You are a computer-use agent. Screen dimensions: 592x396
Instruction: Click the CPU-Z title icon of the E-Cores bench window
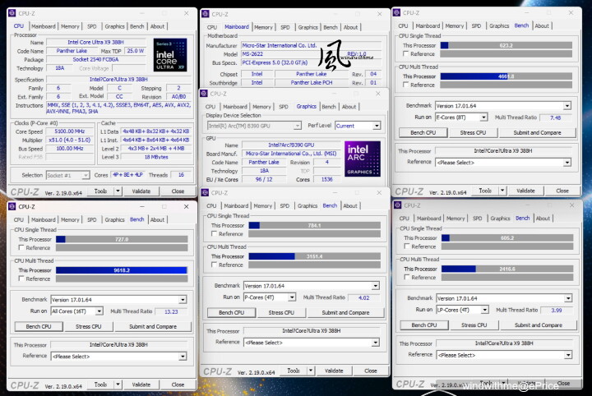pos(396,12)
